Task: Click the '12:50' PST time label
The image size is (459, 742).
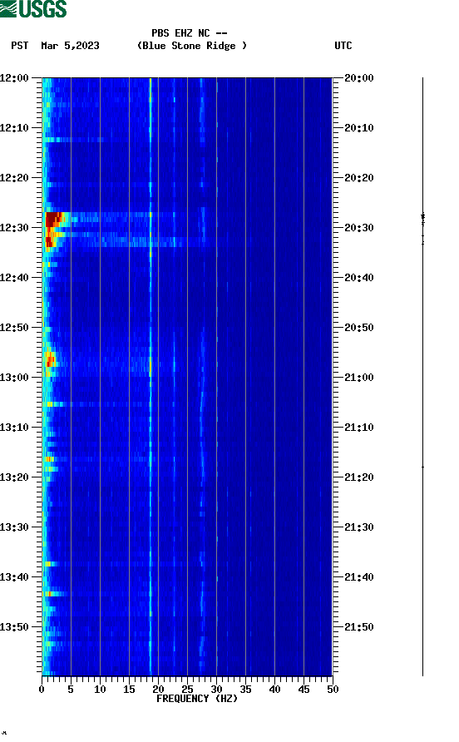Action: [x=14, y=328]
